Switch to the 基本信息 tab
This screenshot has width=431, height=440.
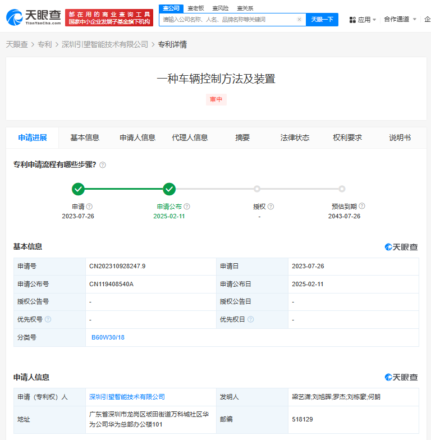tap(85, 137)
